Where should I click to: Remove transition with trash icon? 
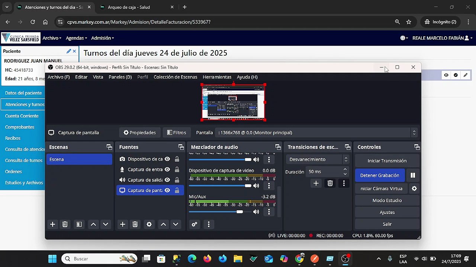click(330, 183)
